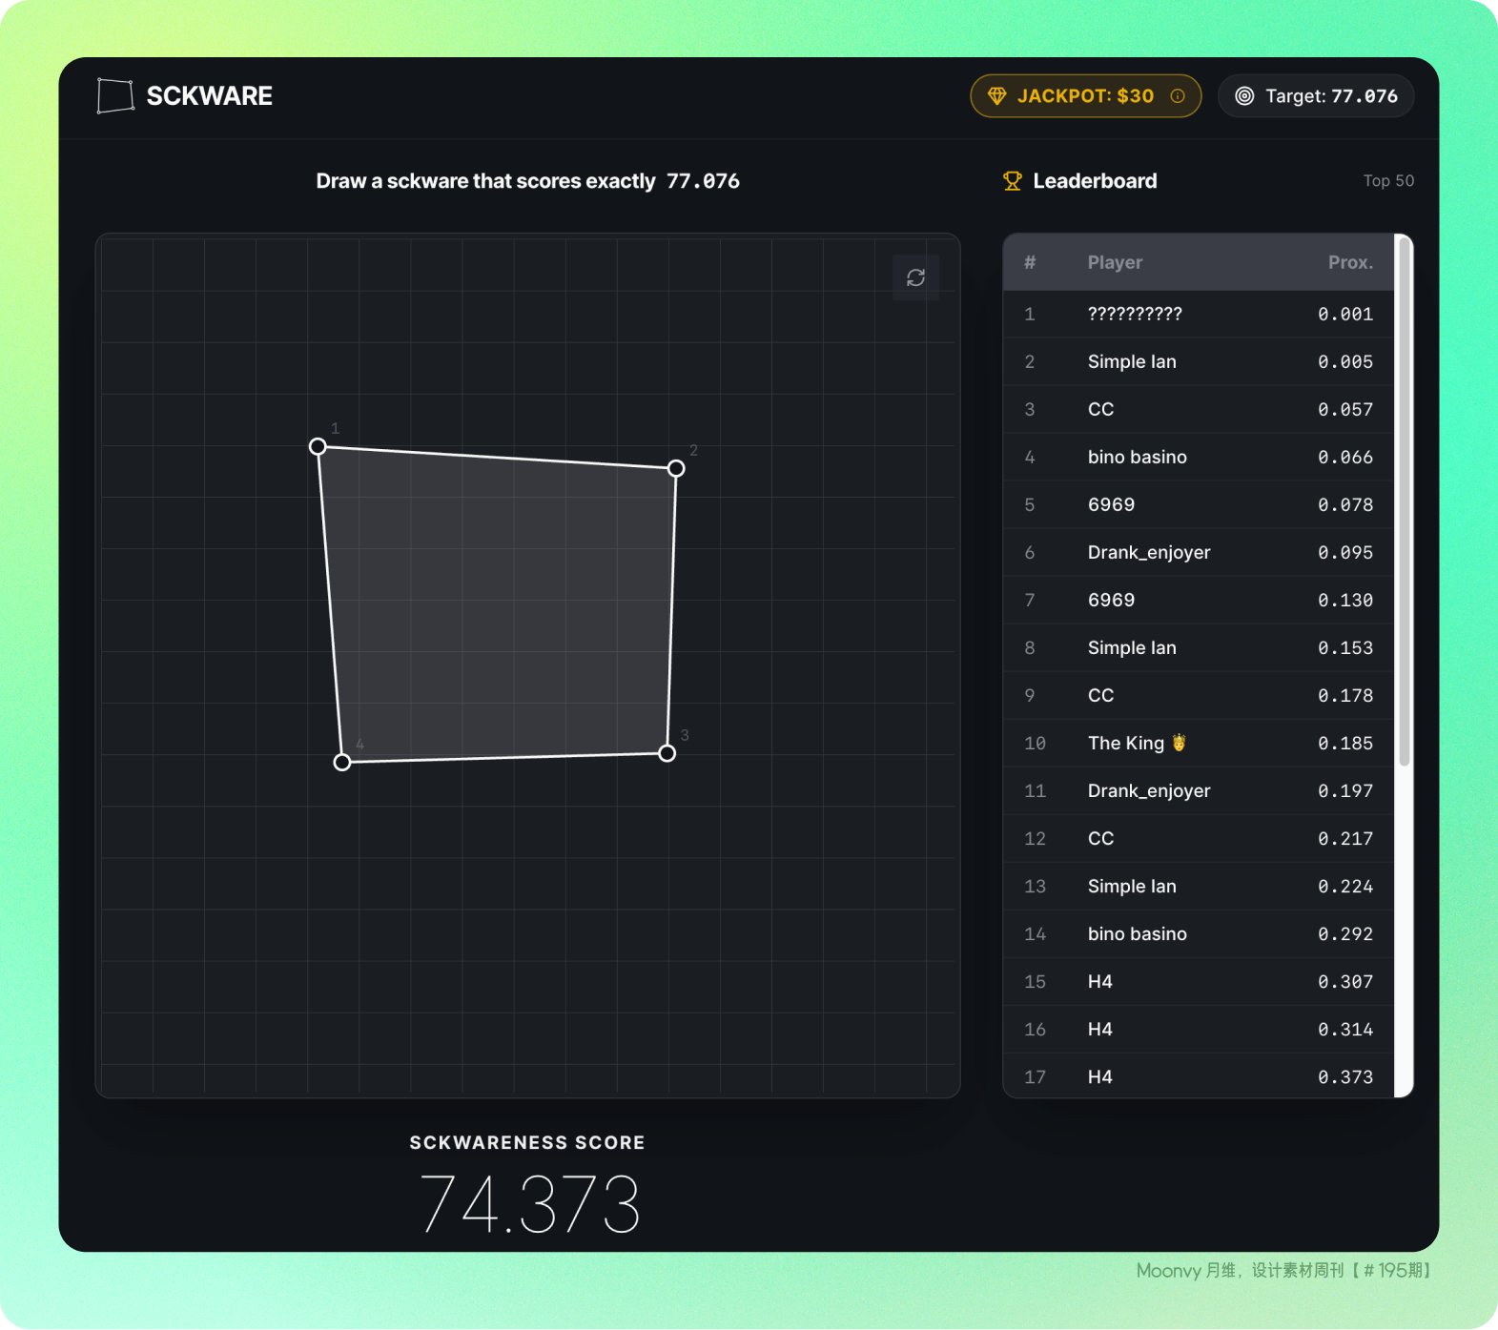This screenshot has height=1330, width=1498.
Task: Select Simple Ian row with 0.224
Action: [1199, 886]
